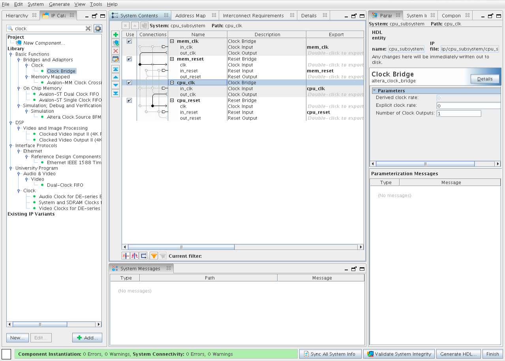Clear the IP Catalog search text

88,28
